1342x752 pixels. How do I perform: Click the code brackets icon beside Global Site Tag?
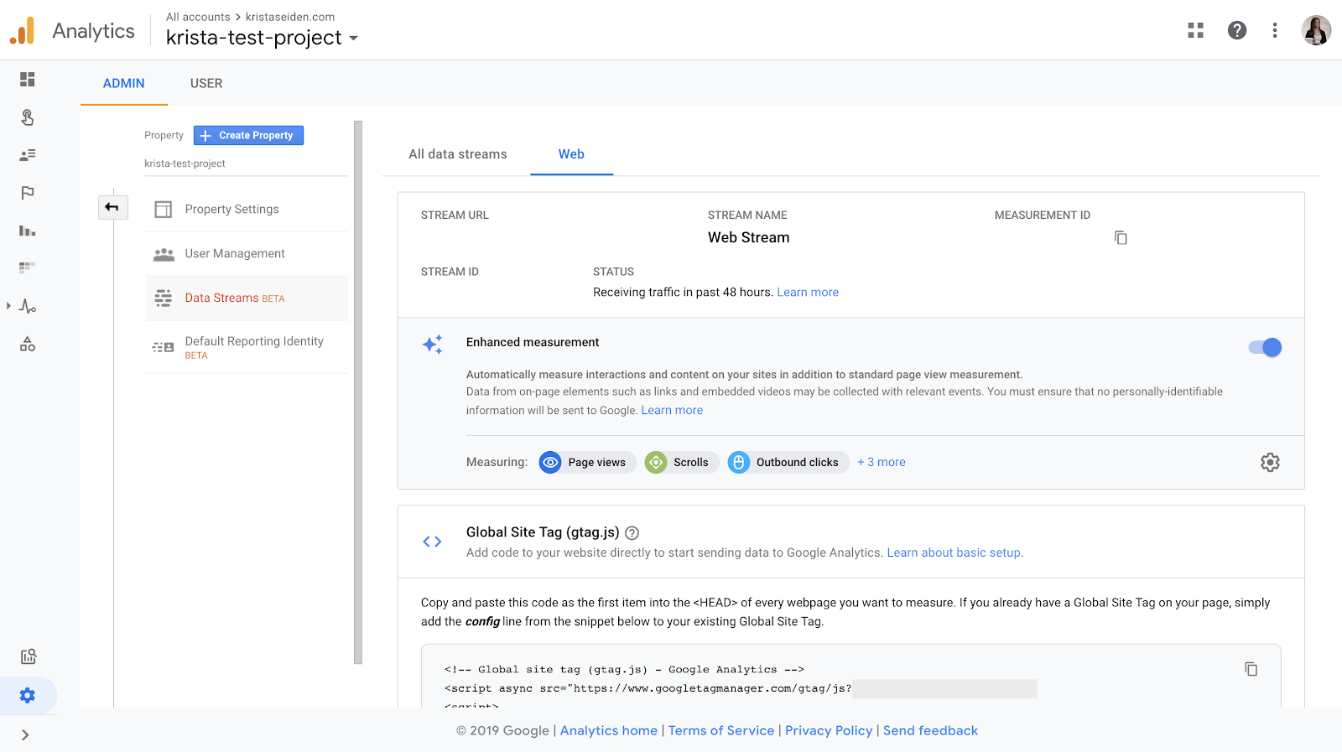[432, 542]
